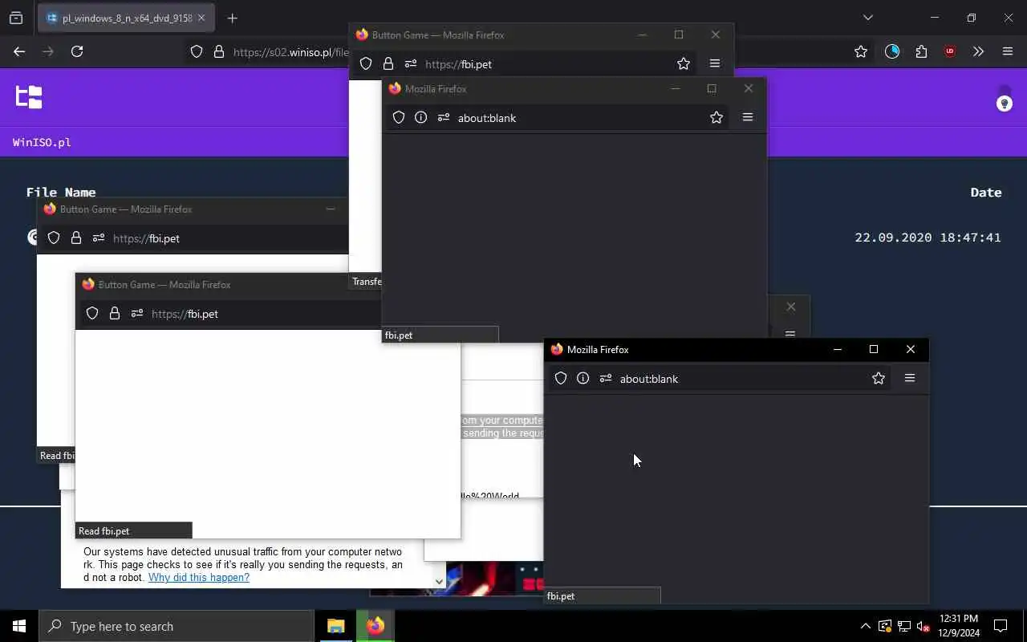
Task: Close the pl_windows_8_n_x64_dvd tab
Action: click(x=201, y=18)
